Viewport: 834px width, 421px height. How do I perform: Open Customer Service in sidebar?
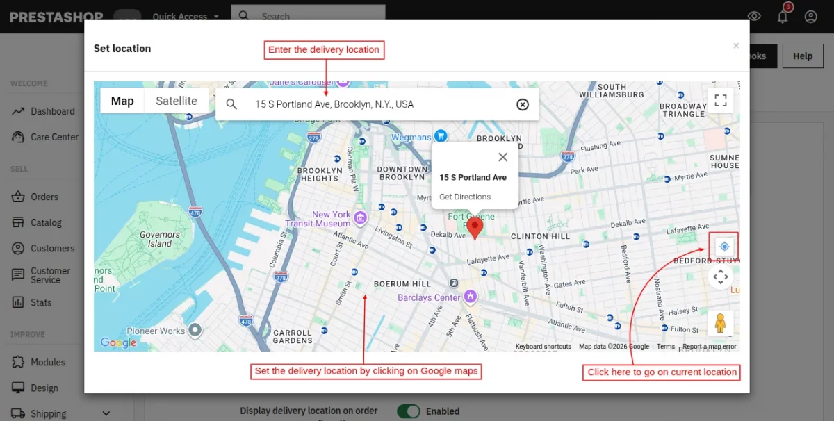(x=50, y=275)
